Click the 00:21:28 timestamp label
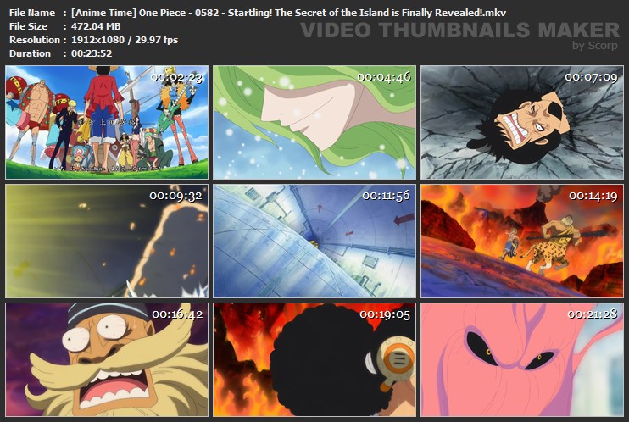The image size is (629, 422). point(592,314)
